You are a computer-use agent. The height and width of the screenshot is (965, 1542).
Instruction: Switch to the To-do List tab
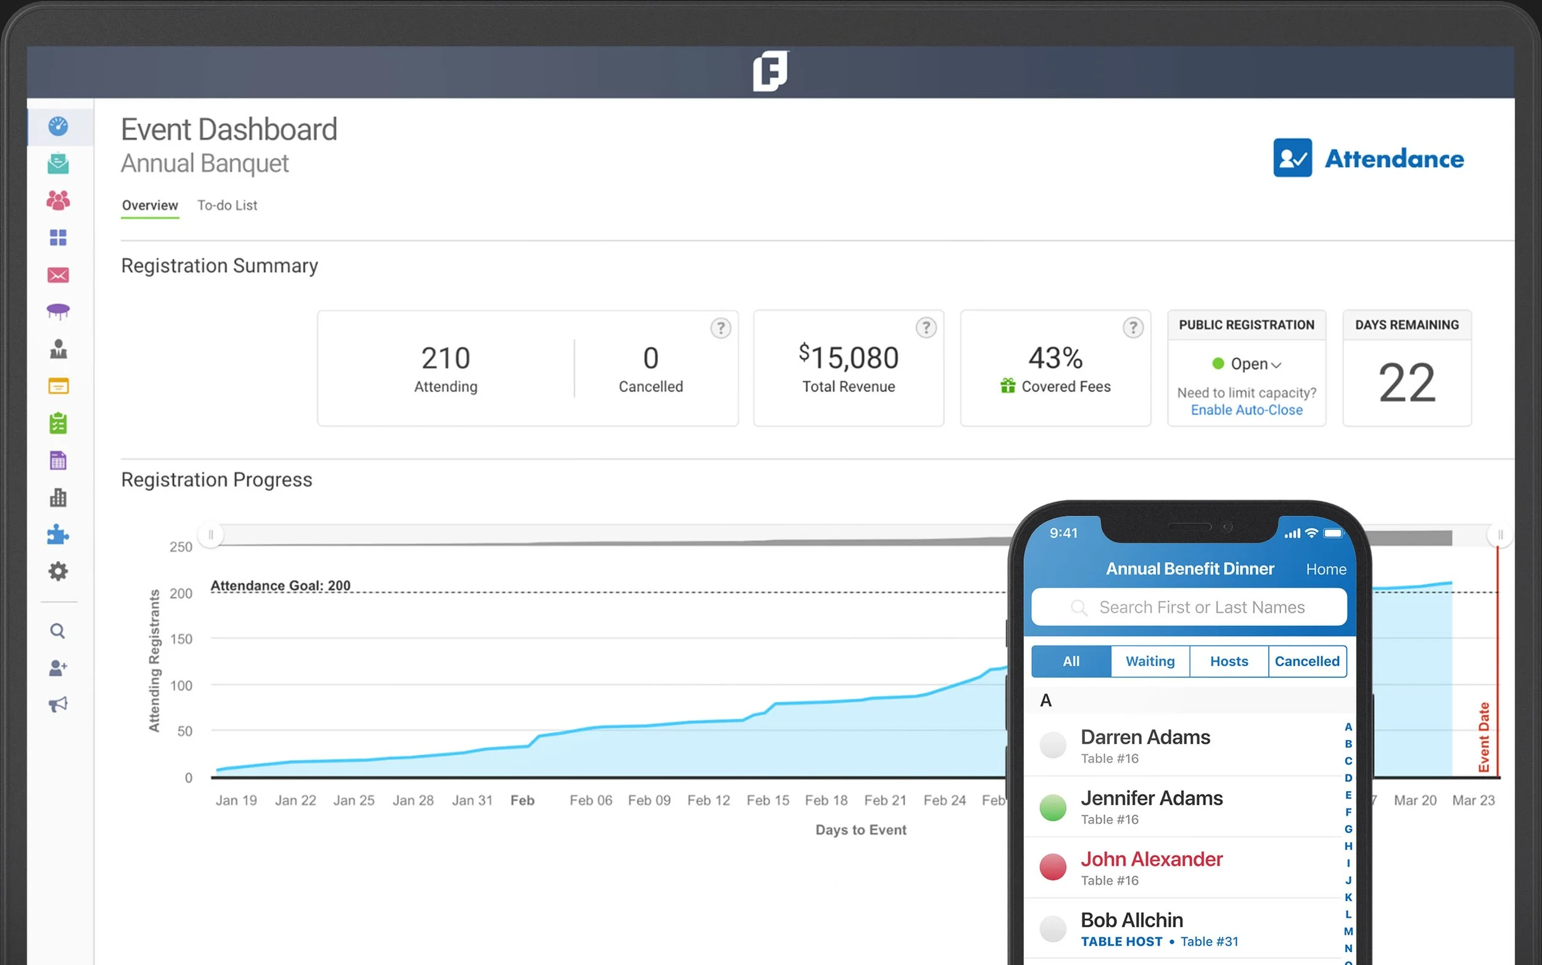pyautogui.click(x=227, y=205)
